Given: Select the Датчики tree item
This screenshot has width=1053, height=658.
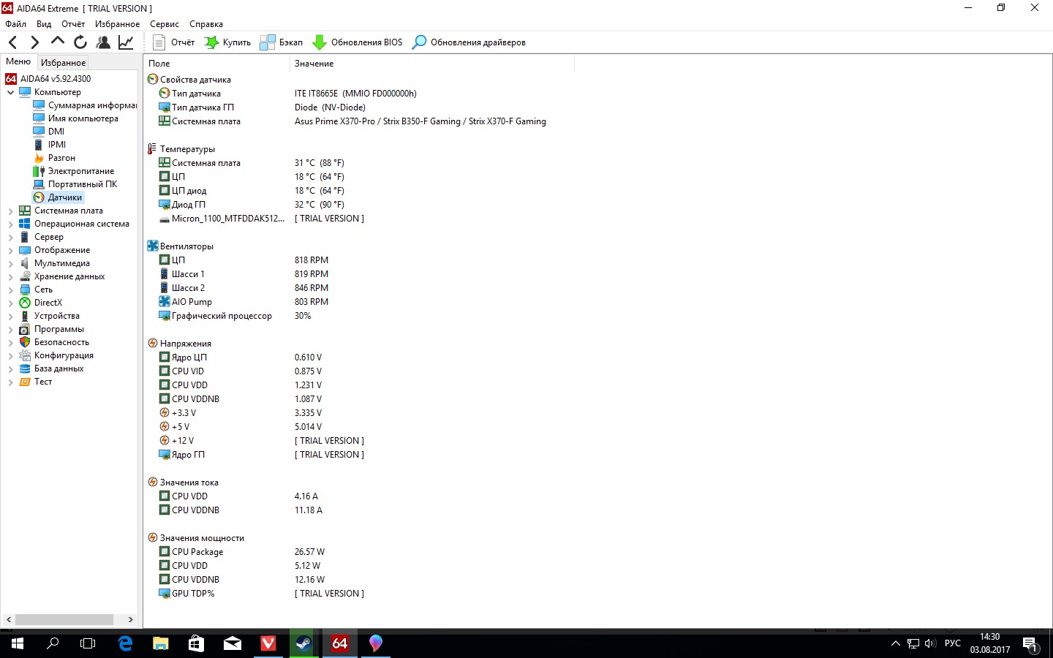Looking at the screenshot, I should coord(58,197).
